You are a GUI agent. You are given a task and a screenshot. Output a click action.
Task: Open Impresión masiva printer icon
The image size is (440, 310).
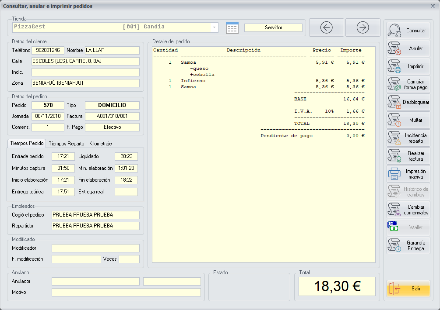tap(395, 174)
